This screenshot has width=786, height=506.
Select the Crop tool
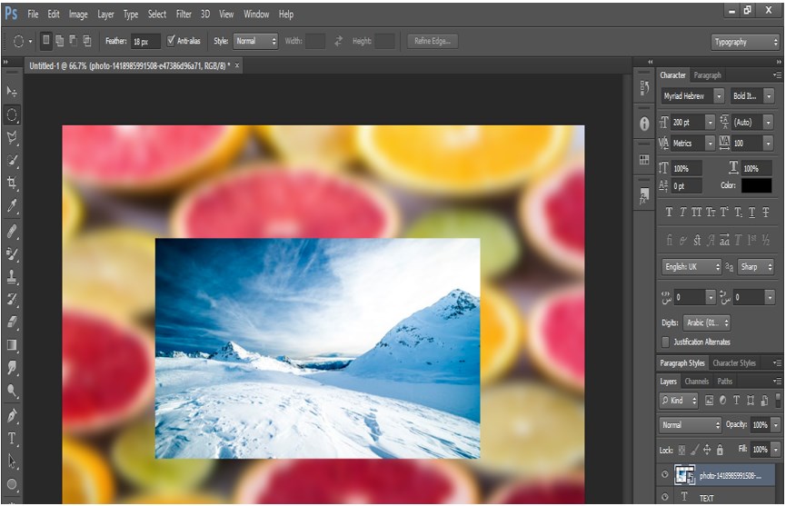tap(12, 184)
